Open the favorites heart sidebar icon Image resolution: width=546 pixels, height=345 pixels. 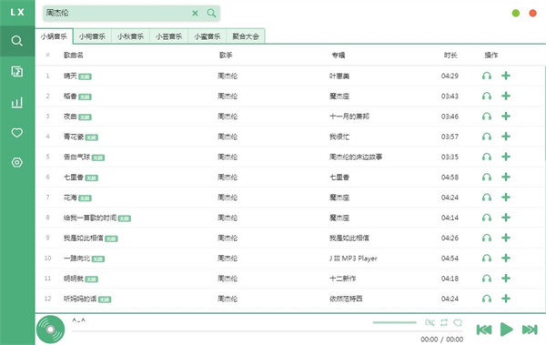pyautogui.click(x=16, y=132)
